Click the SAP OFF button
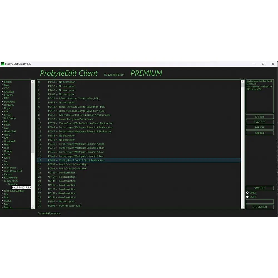Image resolution: width=278 pixels, height=278 pixels. click(x=260, y=133)
